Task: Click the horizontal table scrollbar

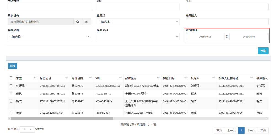Action: tap(62, 118)
